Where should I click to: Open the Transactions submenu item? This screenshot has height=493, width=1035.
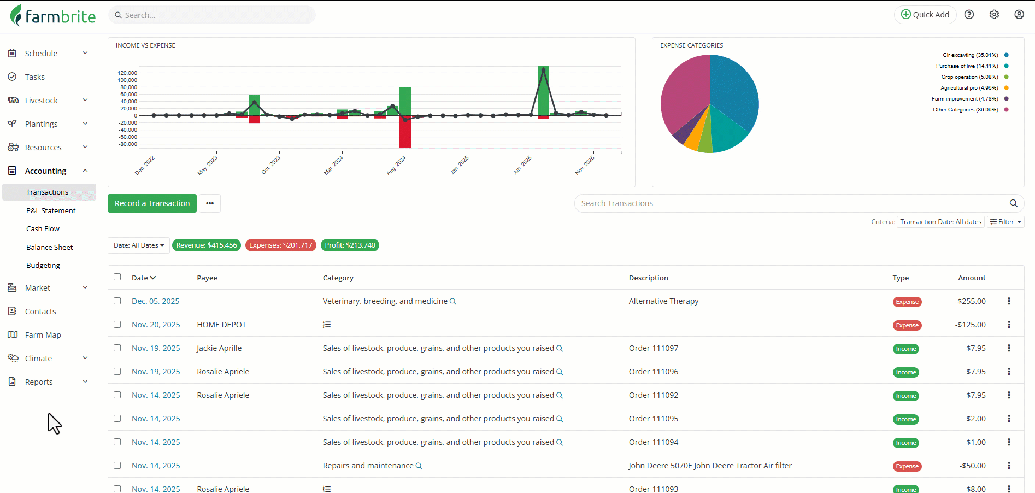49,192
